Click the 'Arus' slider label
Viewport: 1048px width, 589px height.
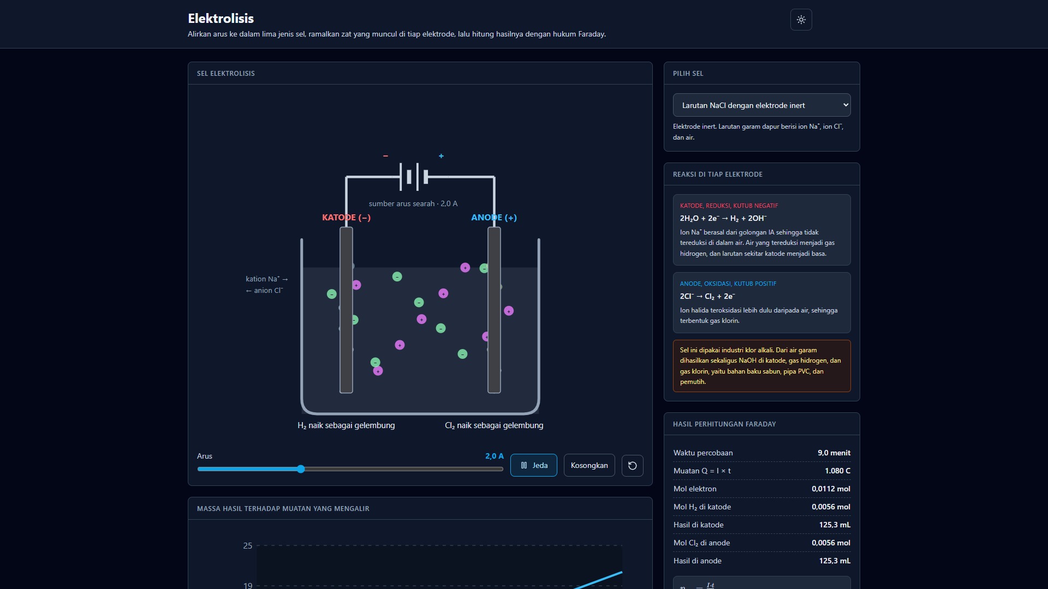(x=204, y=456)
